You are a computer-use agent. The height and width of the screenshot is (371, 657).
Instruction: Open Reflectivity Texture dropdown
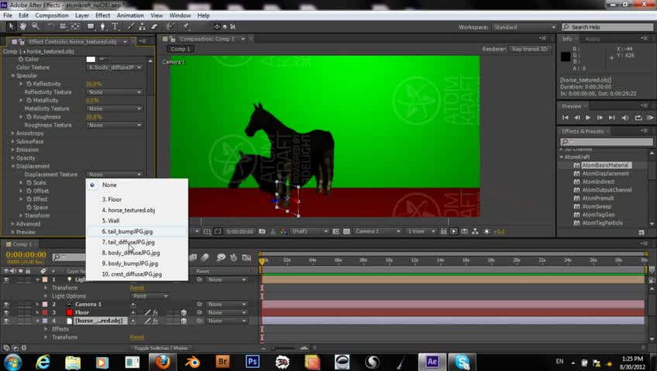(x=115, y=92)
